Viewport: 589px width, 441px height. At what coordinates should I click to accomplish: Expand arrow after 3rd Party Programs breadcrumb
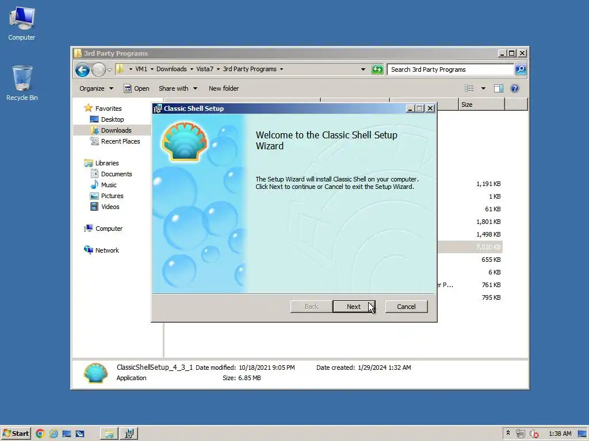[x=281, y=69]
